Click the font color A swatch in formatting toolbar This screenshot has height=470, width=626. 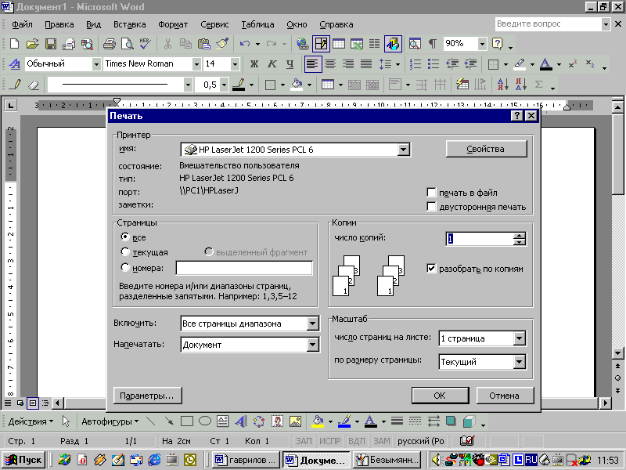point(545,64)
